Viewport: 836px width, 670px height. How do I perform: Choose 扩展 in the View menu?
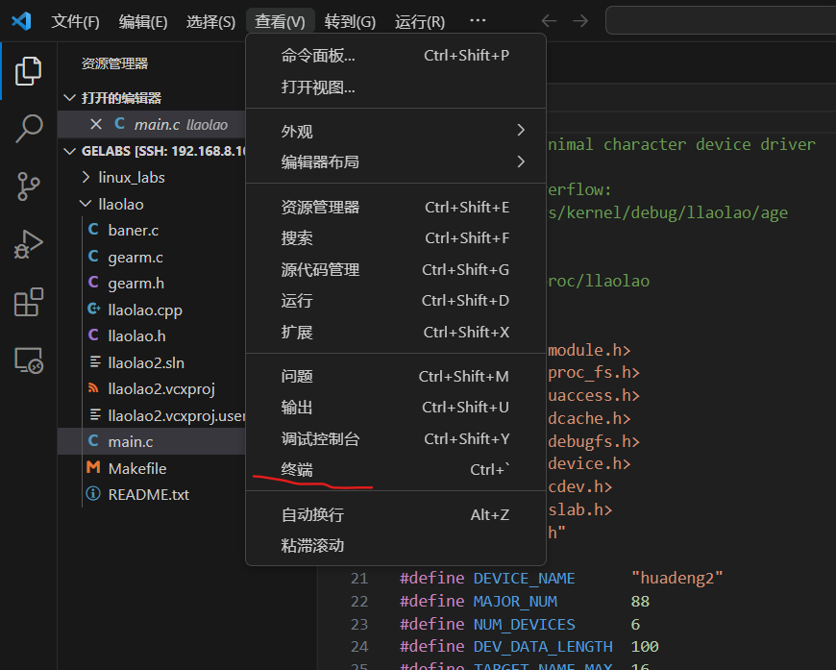click(396, 332)
